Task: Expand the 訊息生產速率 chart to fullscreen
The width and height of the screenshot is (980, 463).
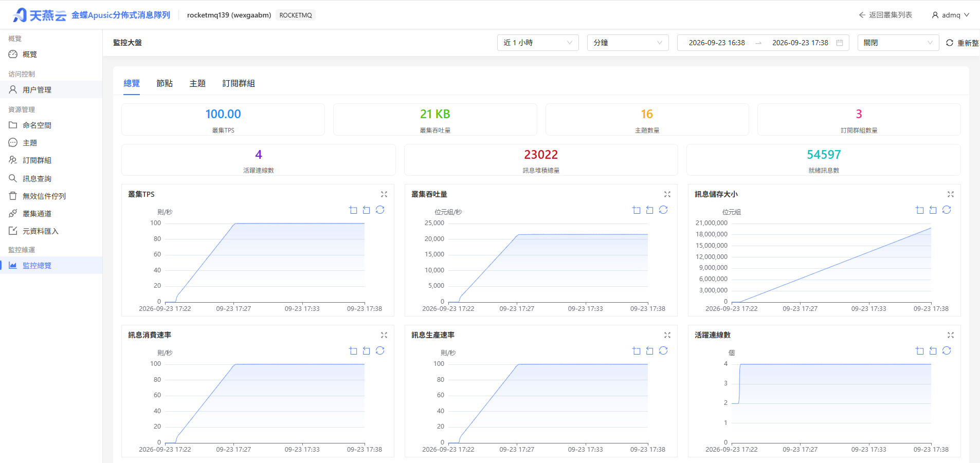Action: pyautogui.click(x=667, y=335)
